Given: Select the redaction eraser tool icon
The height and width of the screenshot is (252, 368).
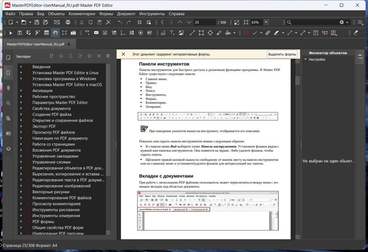Looking at the screenshot, I should 356,33.
